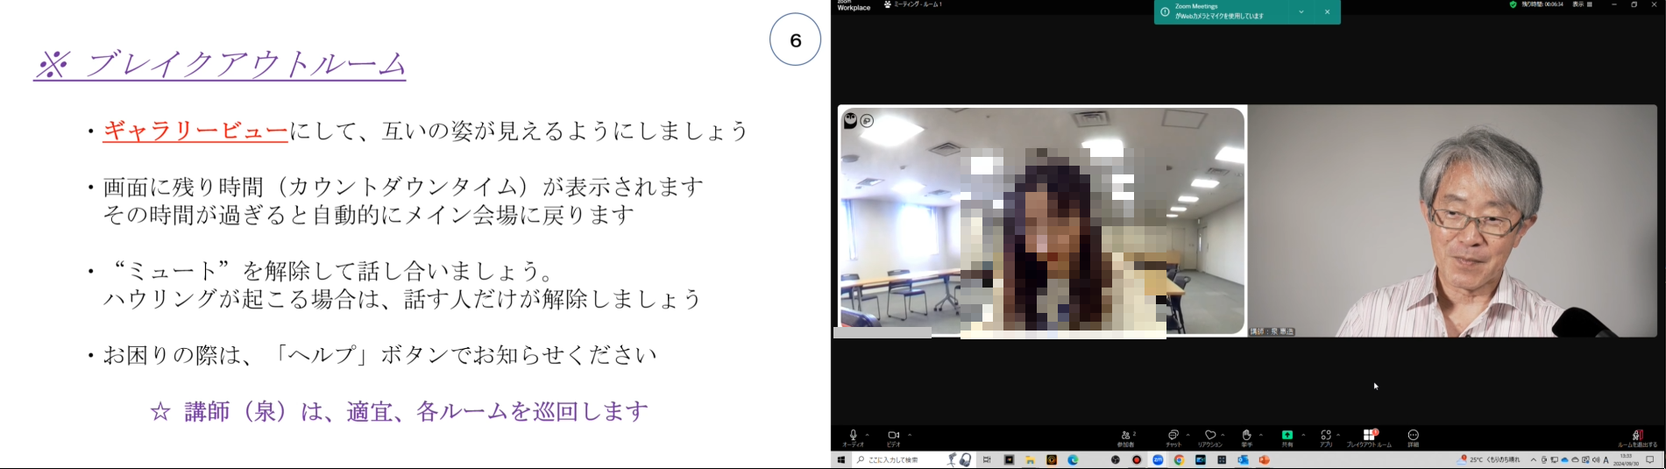Click the ギャラリービュー red text on slide
The width and height of the screenshot is (1666, 469).
coord(195,131)
